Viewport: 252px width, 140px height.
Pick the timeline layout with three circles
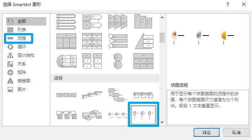click(118, 115)
